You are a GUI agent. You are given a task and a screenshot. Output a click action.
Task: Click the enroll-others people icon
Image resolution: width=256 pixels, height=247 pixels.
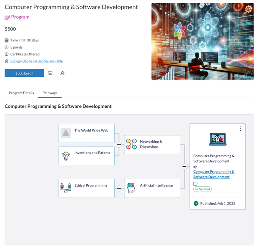click(62, 73)
